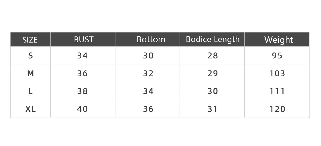
Task: Select bodice length value 29
Action: 213,73
